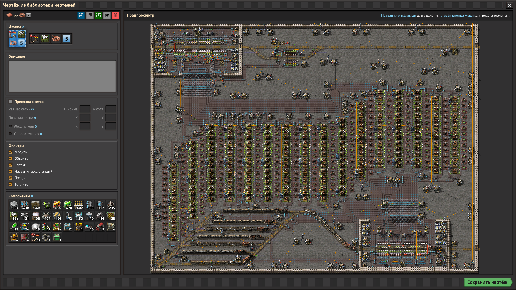
Task: Select the "Относительная" radio option
Action: [x=10, y=134]
